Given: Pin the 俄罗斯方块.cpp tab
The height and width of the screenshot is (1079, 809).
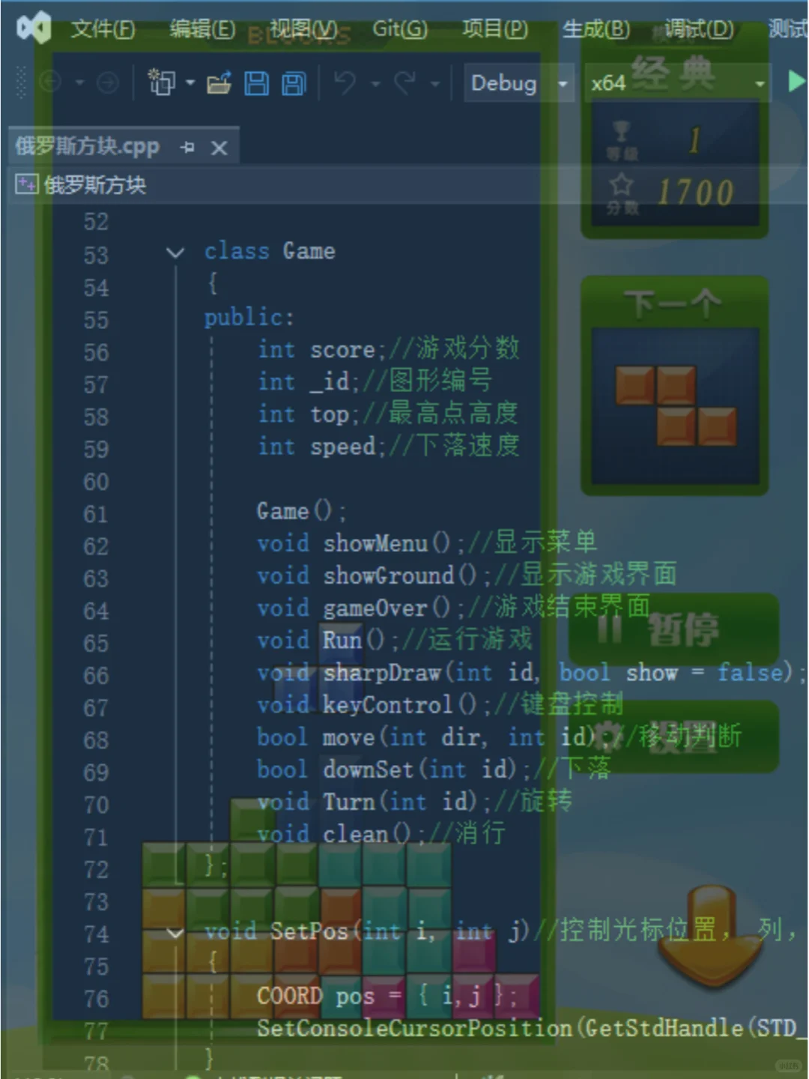Looking at the screenshot, I should (x=188, y=148).
